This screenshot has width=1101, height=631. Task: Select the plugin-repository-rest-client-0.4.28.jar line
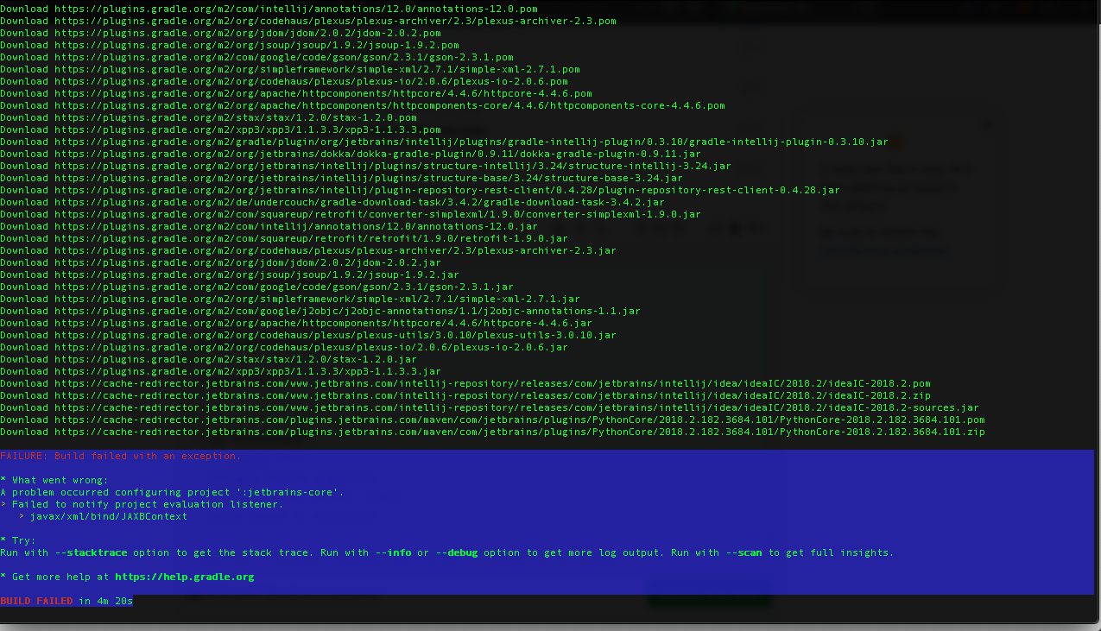(420, 190)
